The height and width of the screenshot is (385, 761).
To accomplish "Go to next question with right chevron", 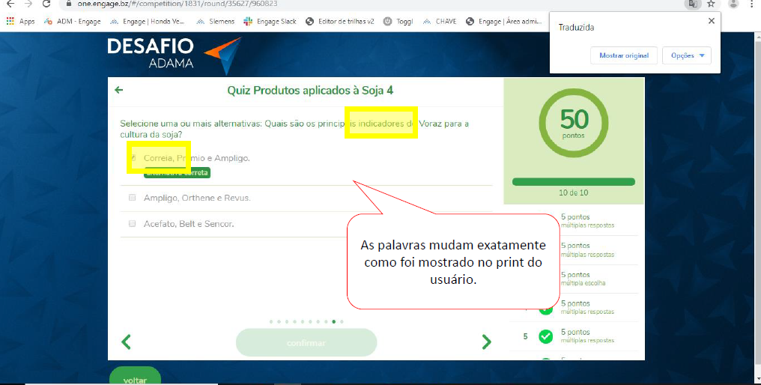I will 486,342.
